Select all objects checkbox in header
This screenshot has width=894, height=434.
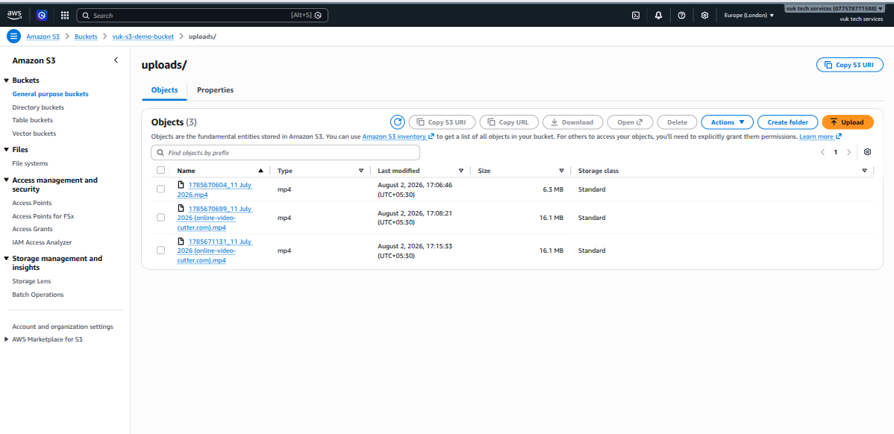point(160,170)
